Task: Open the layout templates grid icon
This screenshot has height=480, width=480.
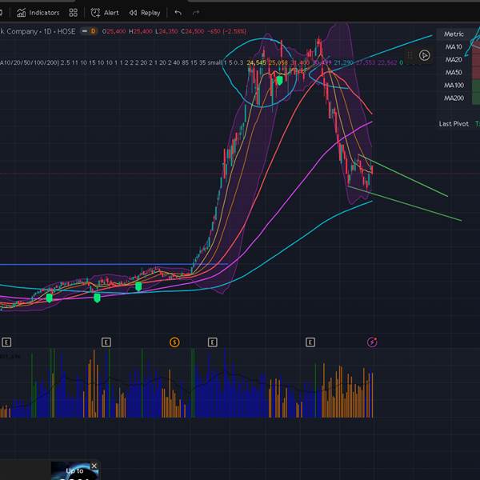Action: tap(74, 13)
